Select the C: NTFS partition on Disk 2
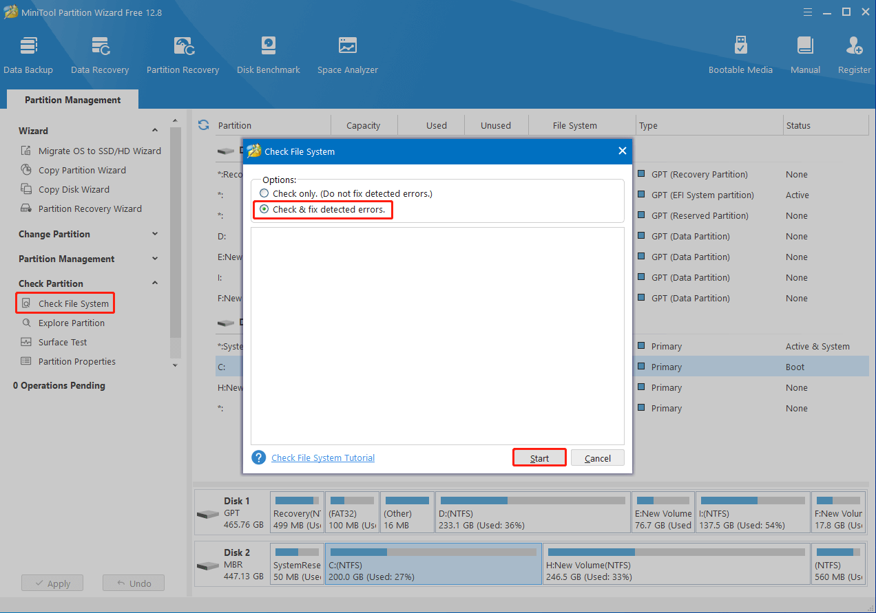This screenshot has width=876, height=613. [x=433, y=564]
